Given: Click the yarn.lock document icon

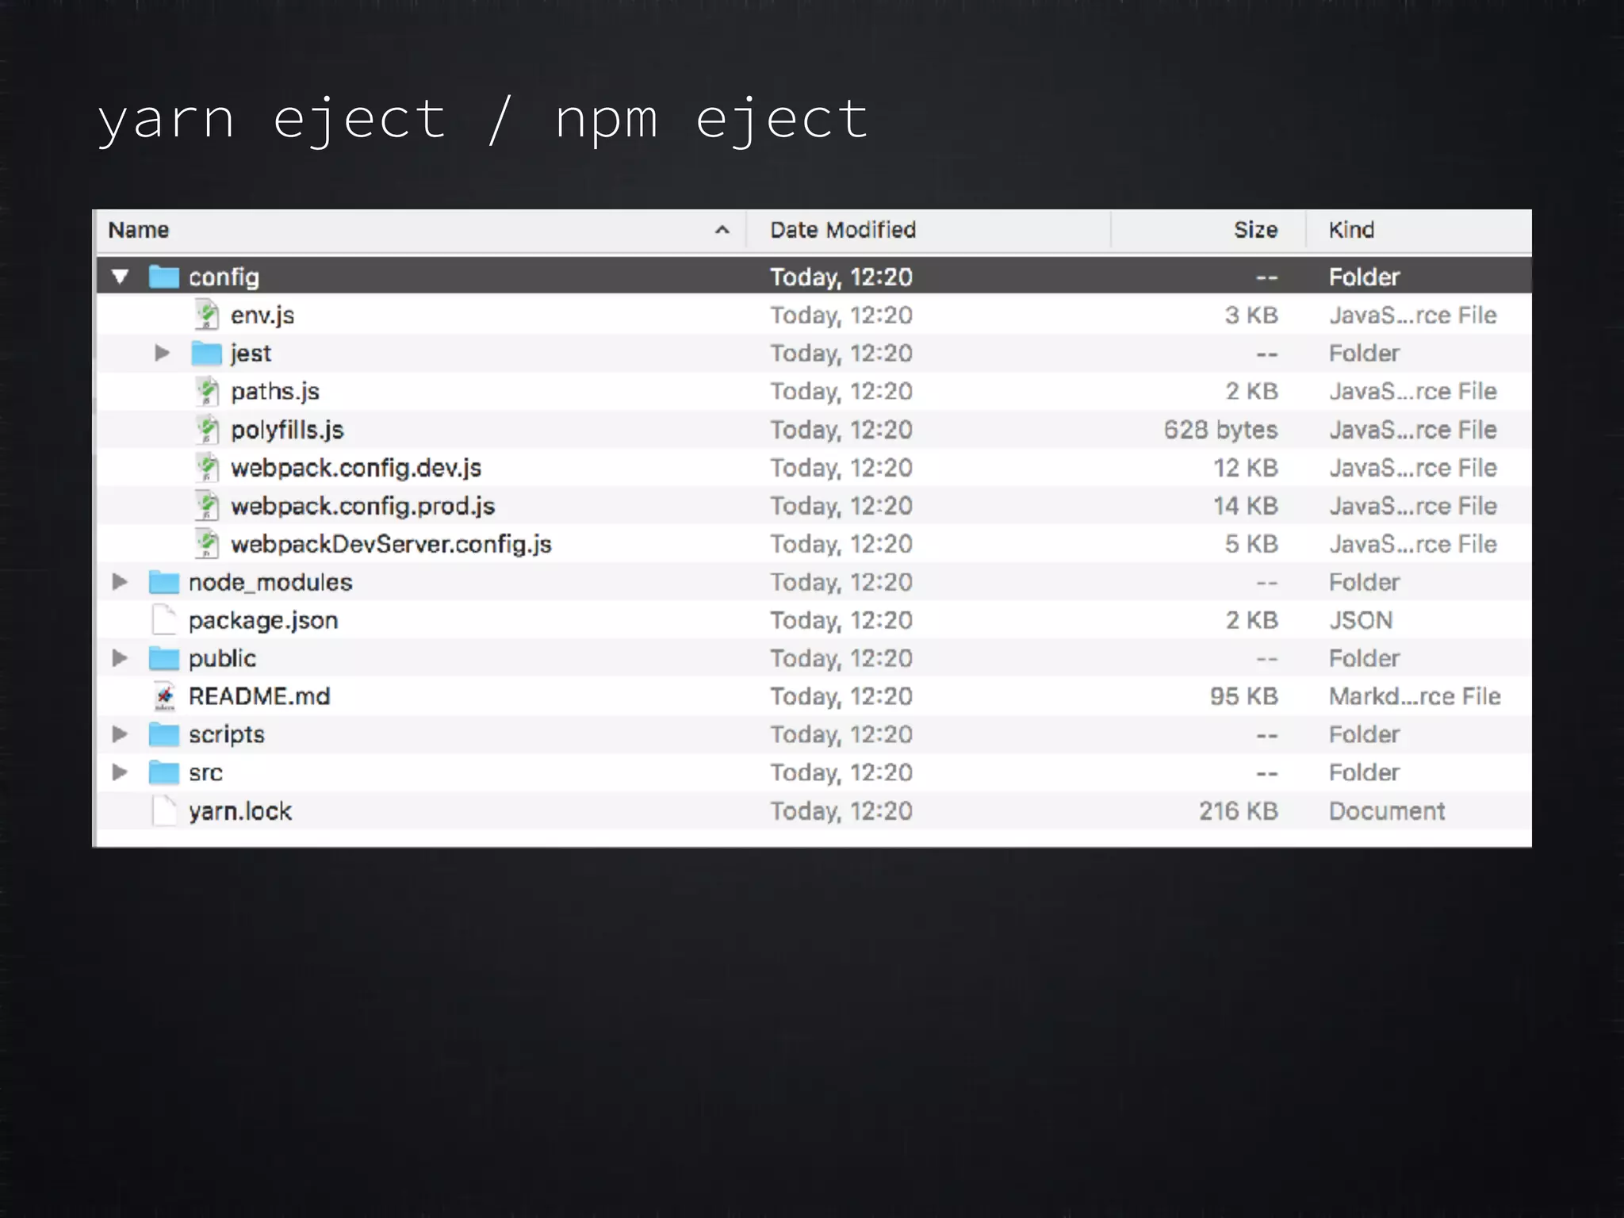Looking at the screenshot, I should (164, 811).
